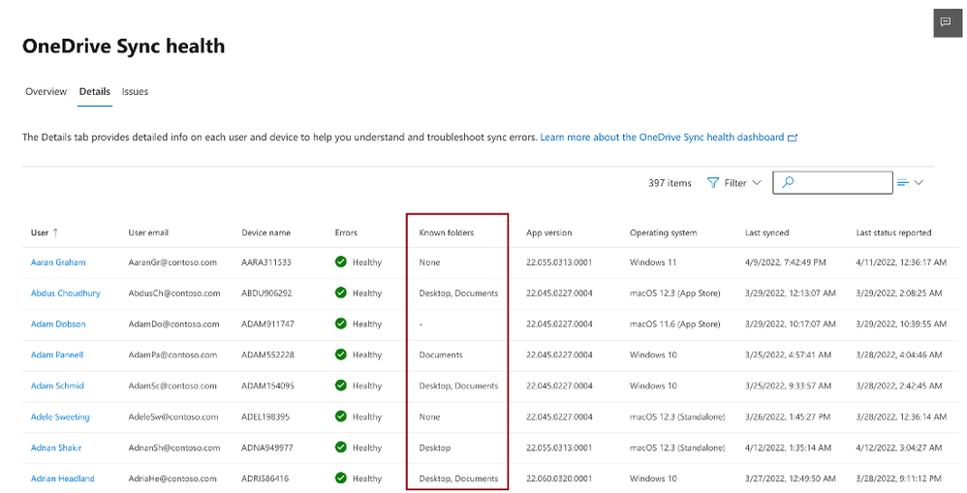
Task: Click email AaranGr@contoso.com
Action: [x=172, y=262]
